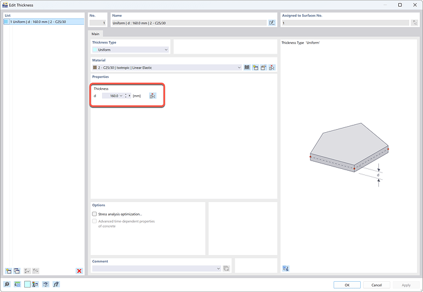Screen dimensions: 423x292
Task: Open the script function icon at bottom
Action: coord(56,284)
